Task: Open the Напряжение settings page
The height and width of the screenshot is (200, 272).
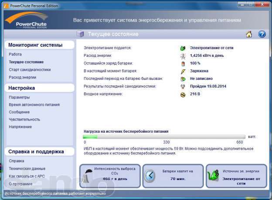Action: click(20, 127)
